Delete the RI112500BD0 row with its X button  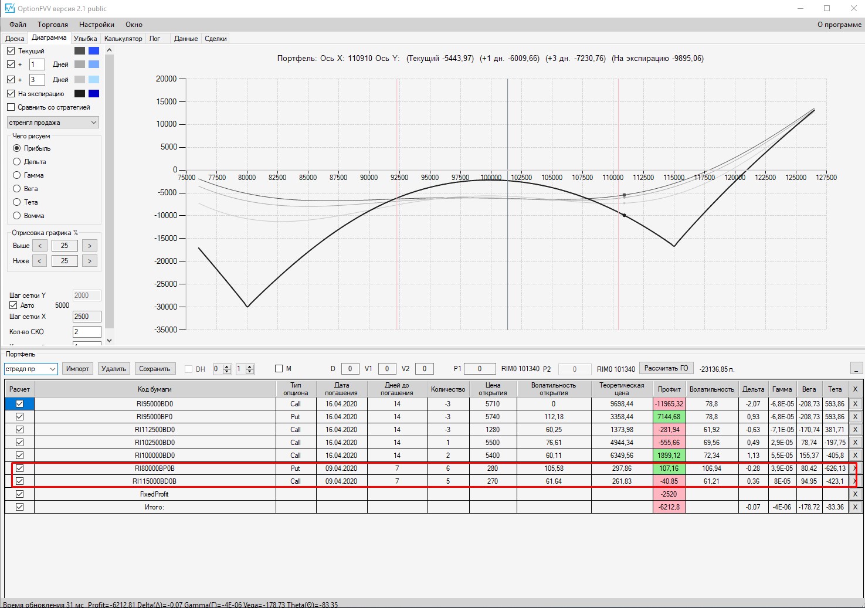(855, 429)
